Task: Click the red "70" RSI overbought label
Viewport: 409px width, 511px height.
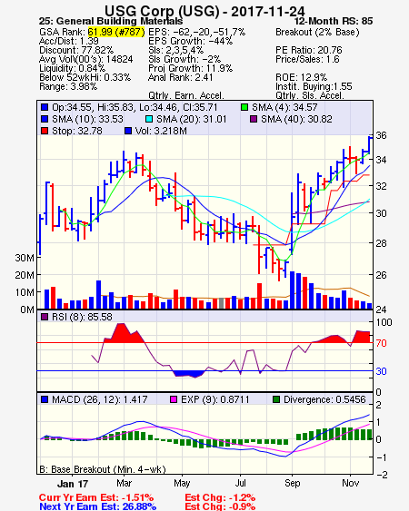Action: pos(381,343)
